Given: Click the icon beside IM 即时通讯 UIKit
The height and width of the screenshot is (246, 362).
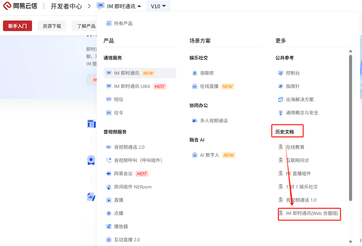Looking at the screenshot, I should [x=109, y=86].
